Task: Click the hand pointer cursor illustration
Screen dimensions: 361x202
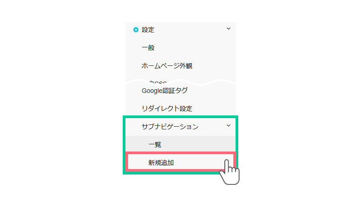Action: coord(230,172)
